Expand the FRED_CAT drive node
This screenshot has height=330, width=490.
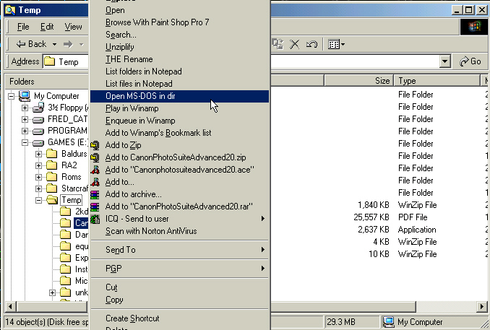(25, 120)
